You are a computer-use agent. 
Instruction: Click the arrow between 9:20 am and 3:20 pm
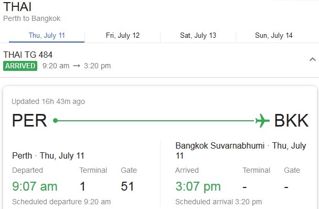pyautogui.click(x=77, y=66)
